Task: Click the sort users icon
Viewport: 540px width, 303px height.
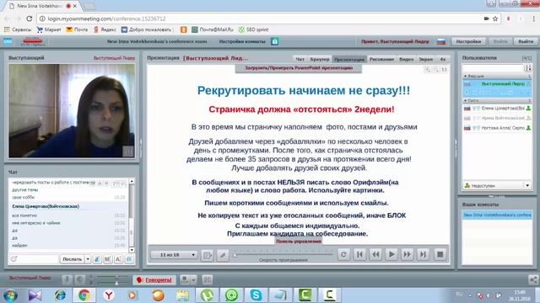Action: pos(528,67)
